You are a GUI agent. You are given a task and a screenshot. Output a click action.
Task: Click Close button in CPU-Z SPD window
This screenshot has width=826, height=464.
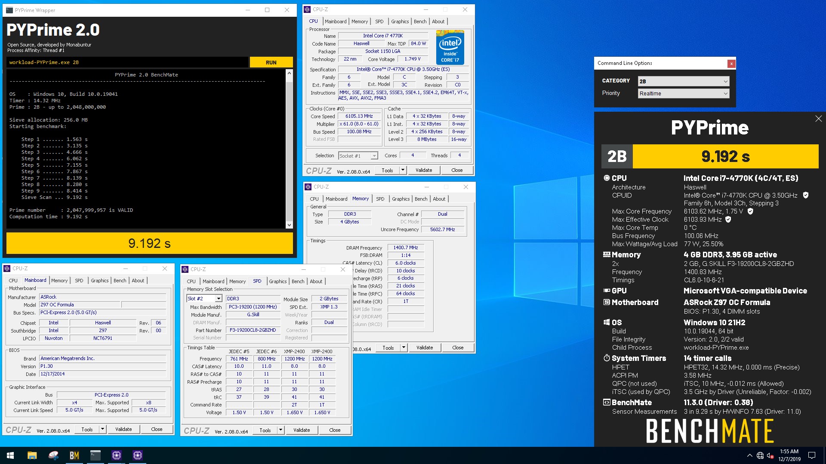(334, 430)
